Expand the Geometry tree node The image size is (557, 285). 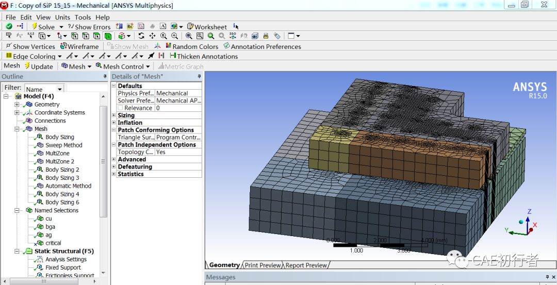pos(17,104)
